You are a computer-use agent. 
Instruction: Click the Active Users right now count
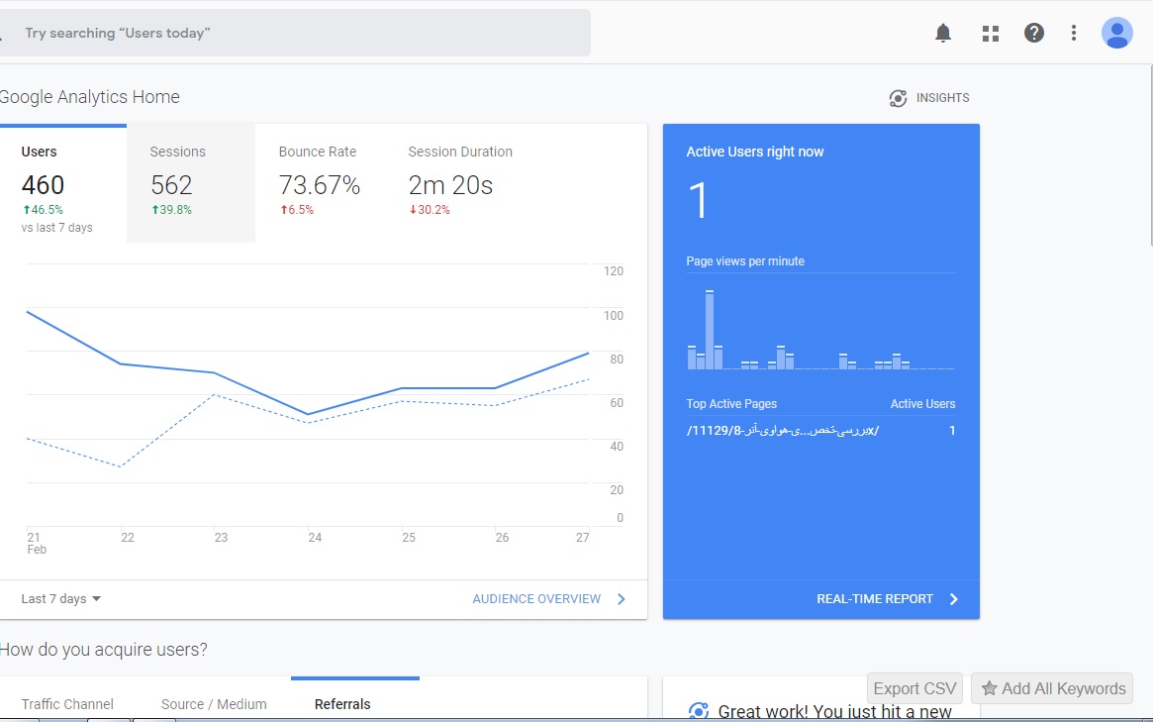point(698,201)
